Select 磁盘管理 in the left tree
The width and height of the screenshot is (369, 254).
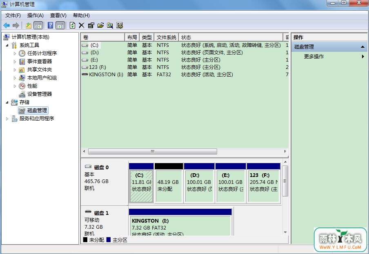click(37, 110)
